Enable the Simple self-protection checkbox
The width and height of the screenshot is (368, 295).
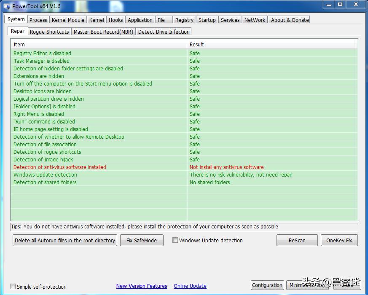click(13, 286)
